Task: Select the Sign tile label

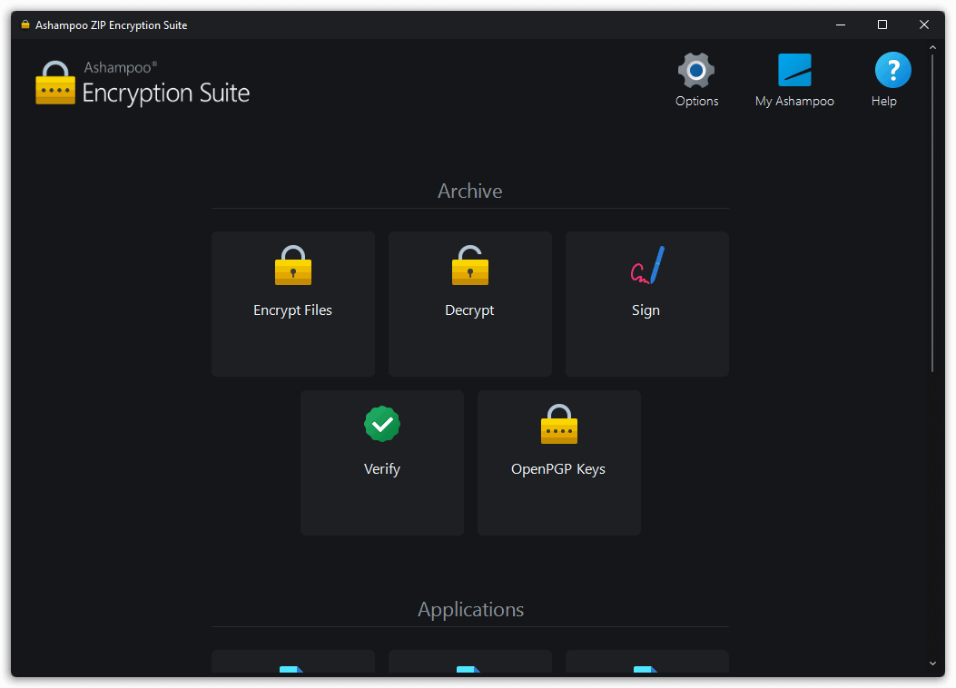Action: 646,310
